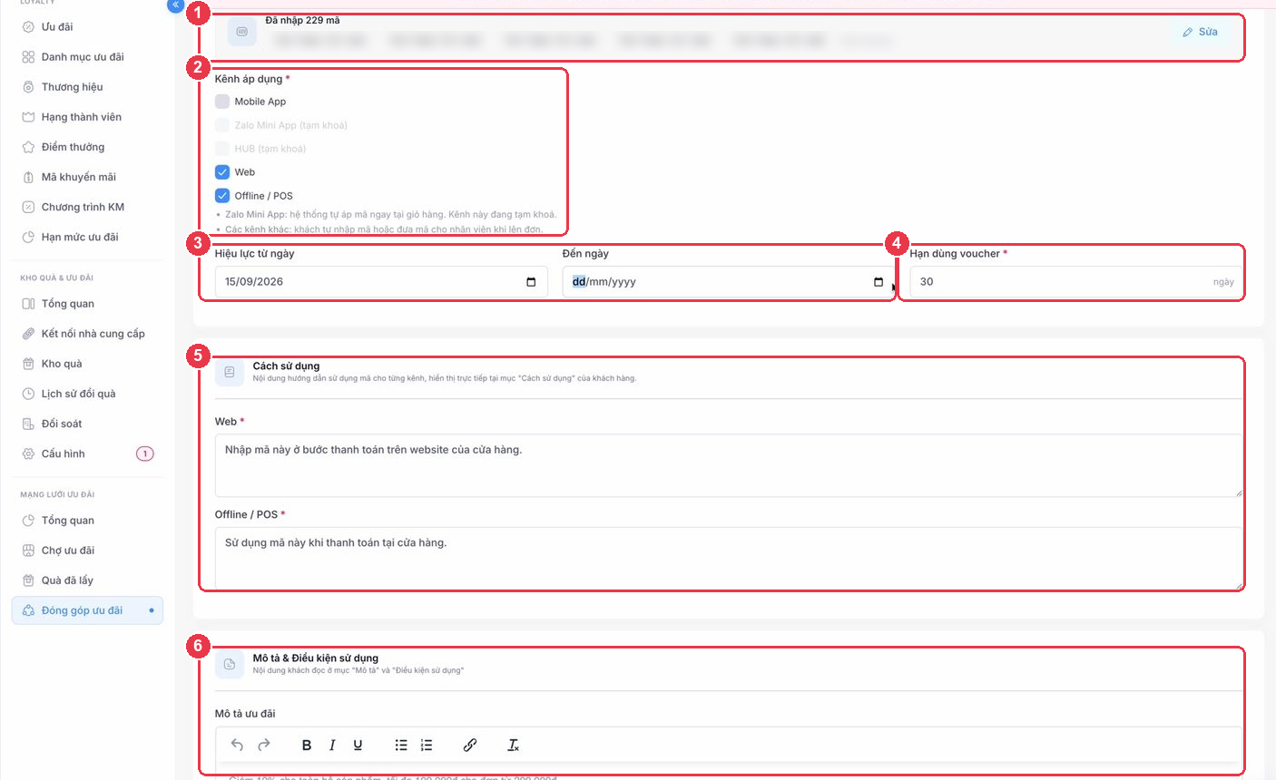Collapse the sidebar with the double-chevron button

pos(176,5)
